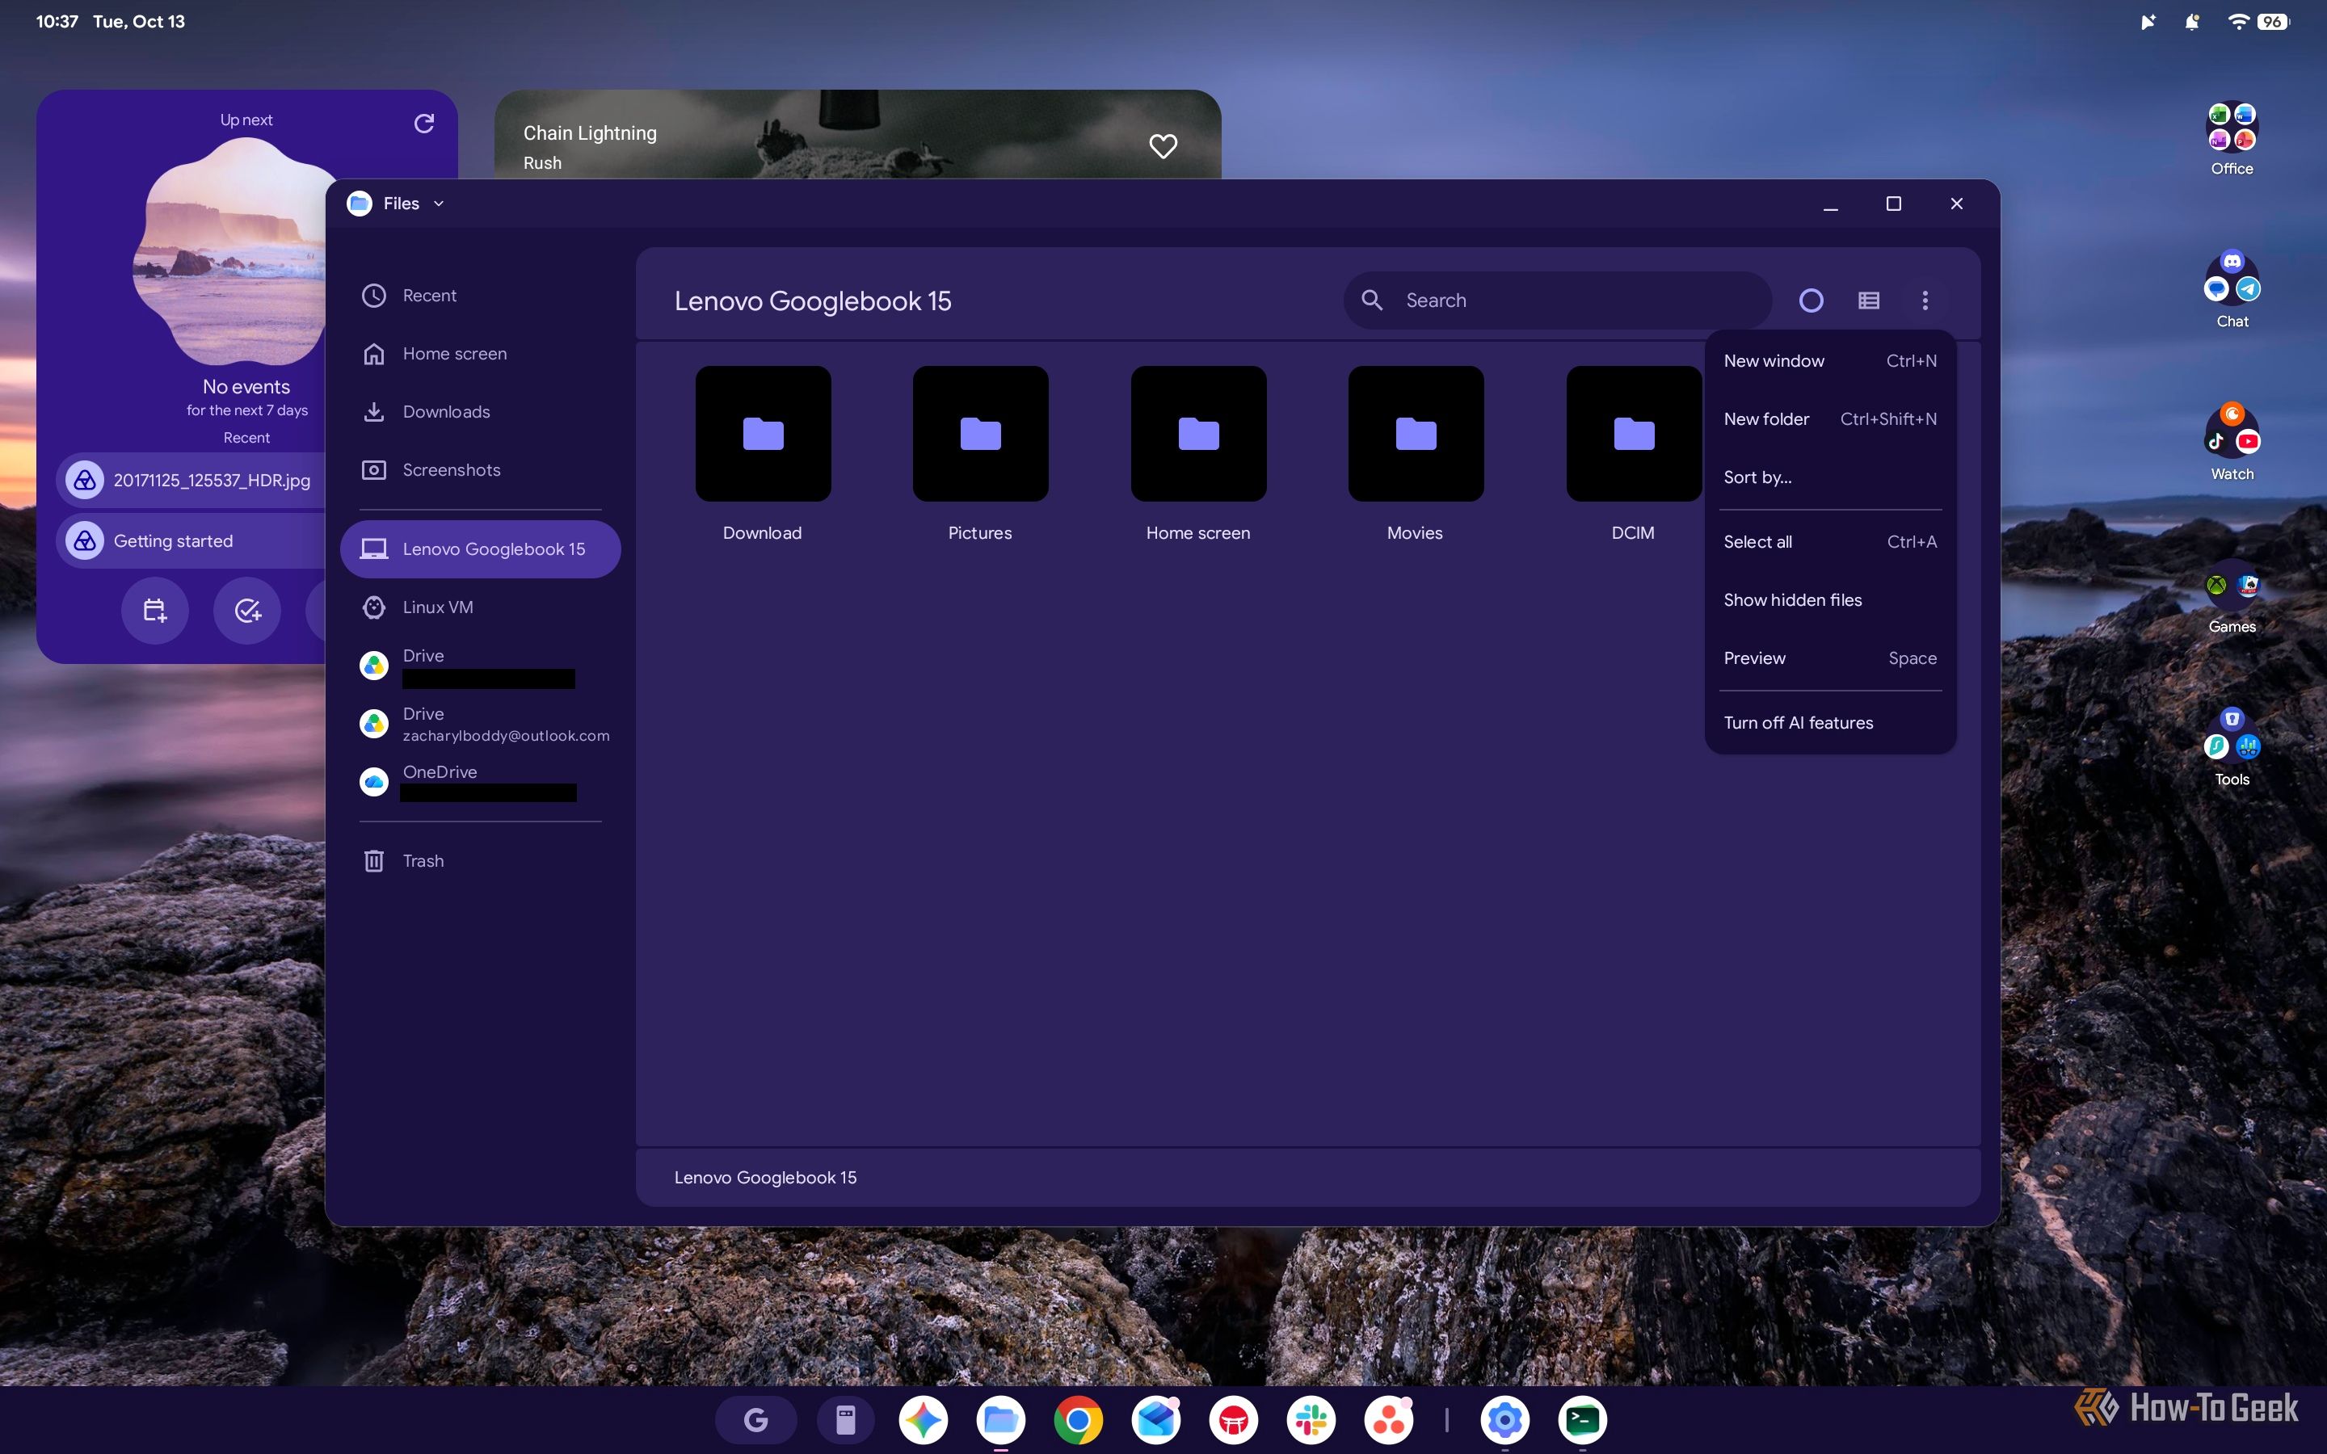Open Settings gear in the taskbar

(x=1504, y=1419)
